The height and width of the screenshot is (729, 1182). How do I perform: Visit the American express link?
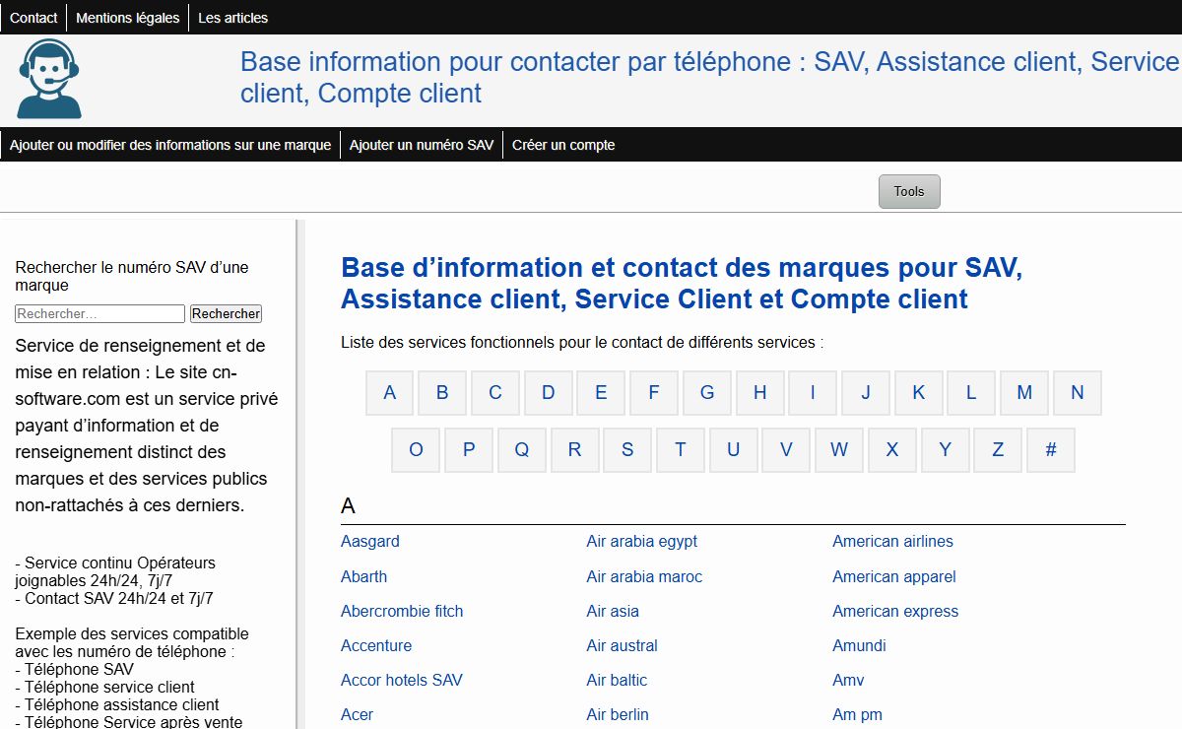pyautogui.click(x=895, y=611)
